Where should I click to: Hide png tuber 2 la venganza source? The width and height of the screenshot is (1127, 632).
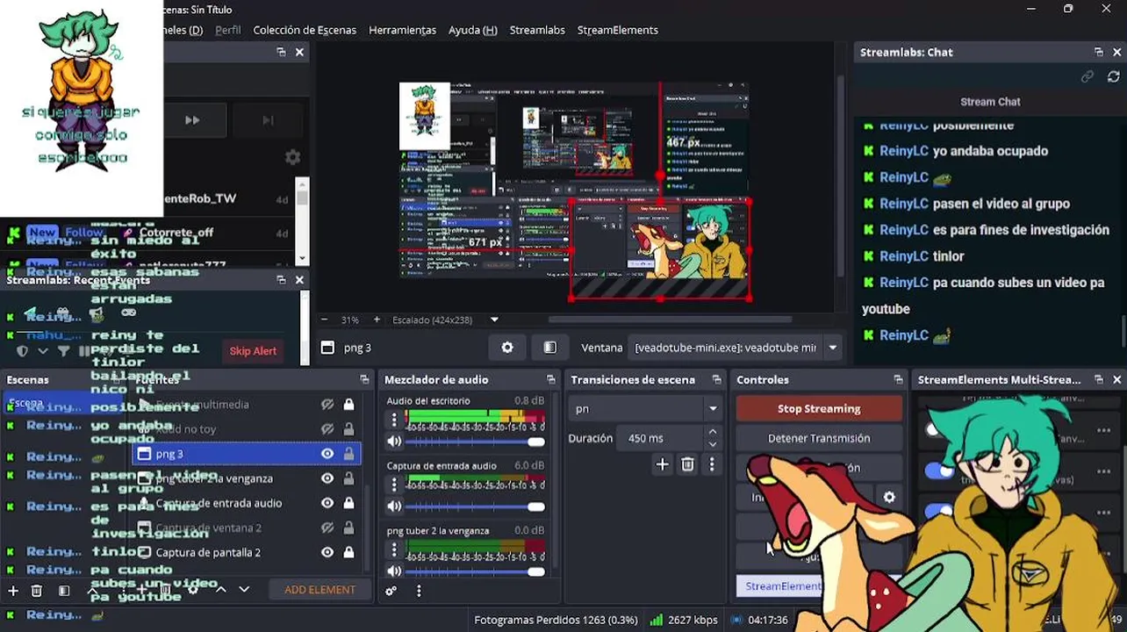pos(327,478)
